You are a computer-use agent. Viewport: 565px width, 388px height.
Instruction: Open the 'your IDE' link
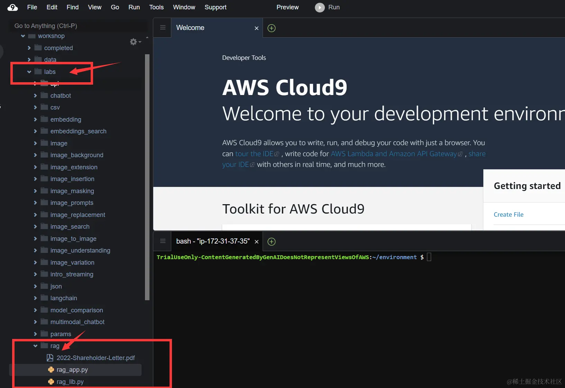click(238, 165)
